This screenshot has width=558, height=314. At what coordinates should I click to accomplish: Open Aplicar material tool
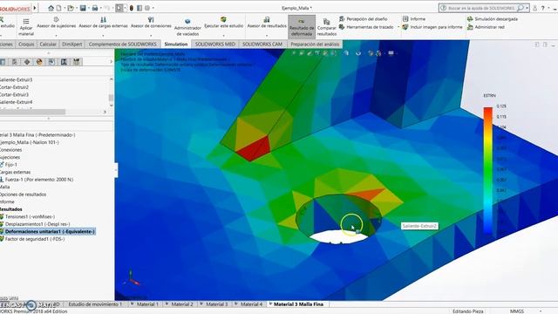[26, 27]
